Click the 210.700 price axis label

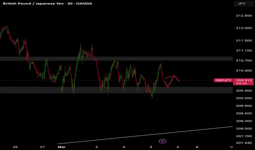pyautogui.click(x=244, y=61)
